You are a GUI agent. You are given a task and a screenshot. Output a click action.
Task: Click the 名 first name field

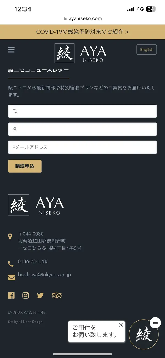tap(82, 129)
